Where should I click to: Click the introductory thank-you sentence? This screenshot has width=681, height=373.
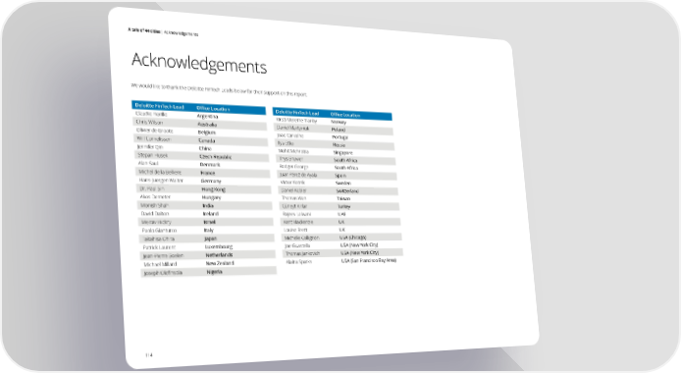pos(219,89)
